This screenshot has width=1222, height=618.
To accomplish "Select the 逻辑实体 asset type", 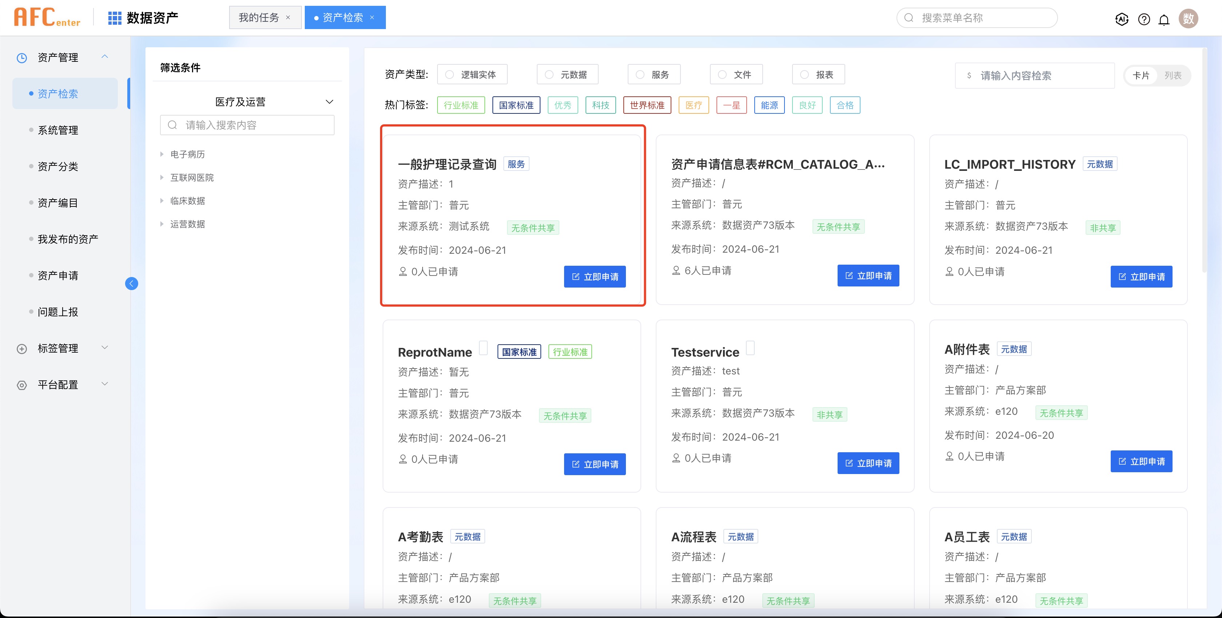I will pyautogui.click(x=472, y=75).
